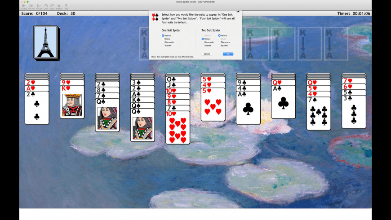Select Spades under One Suit Spider

click(x=167, y=46)
